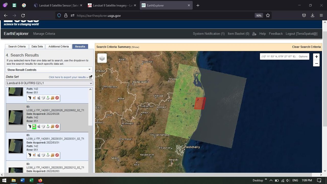Image resolution: width=327 pixels, height=184 pixels.
Task: Log out of TerraSpatial account
Action: click(301, 34)
